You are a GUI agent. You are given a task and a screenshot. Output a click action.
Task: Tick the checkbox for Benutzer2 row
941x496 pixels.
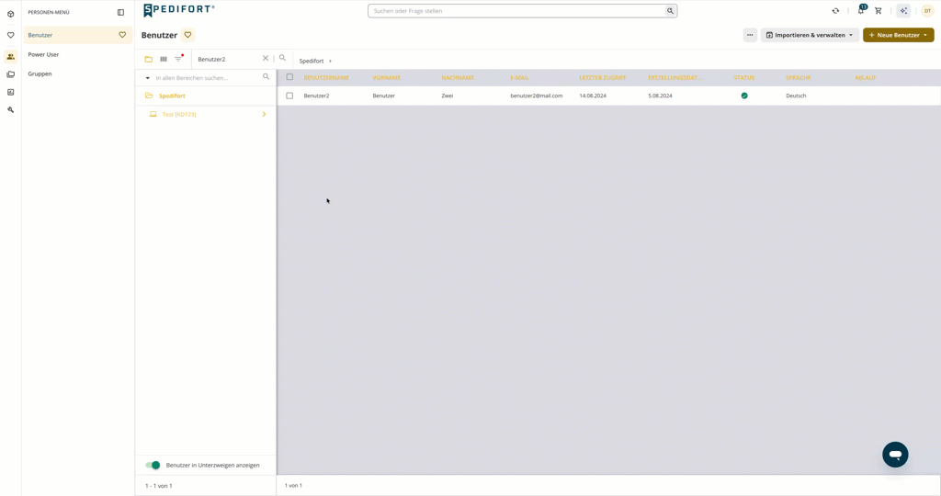(x=289, y=96)
